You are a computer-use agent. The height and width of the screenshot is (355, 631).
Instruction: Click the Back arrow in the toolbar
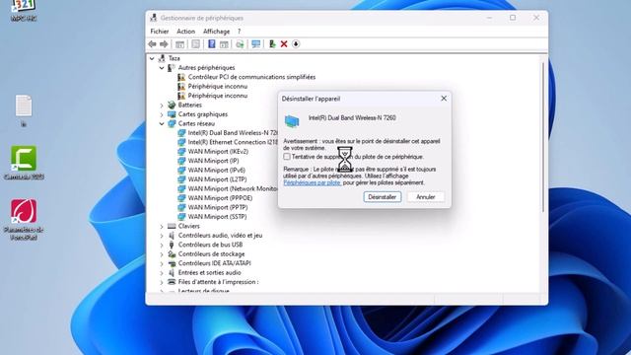(x=152, y=44)
